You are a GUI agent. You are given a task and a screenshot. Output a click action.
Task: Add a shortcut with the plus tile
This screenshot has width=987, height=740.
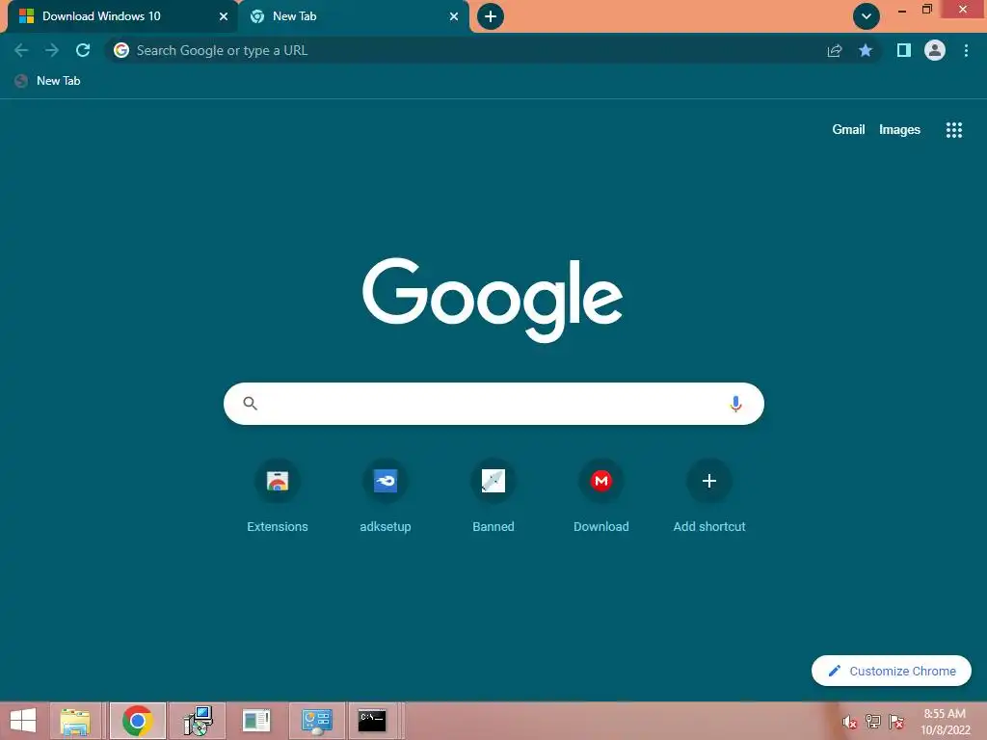click(x=709, y=497)
